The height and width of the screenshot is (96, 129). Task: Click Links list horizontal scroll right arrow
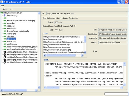point(82,55)
